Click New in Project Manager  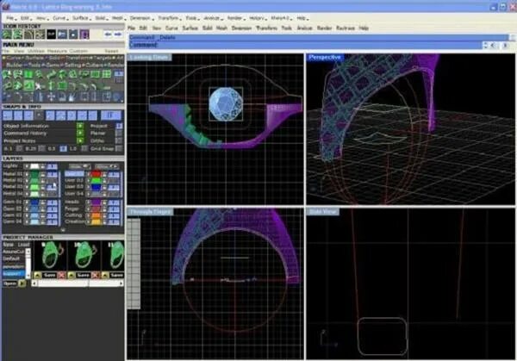(9, 245)
